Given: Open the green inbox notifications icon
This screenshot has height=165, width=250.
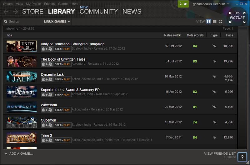Looking at the screenshot, I should pyautogui.click(x=183, y=4).
